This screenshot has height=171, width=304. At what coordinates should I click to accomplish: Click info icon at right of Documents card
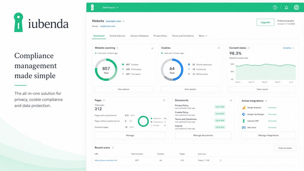tap(231, 100)
